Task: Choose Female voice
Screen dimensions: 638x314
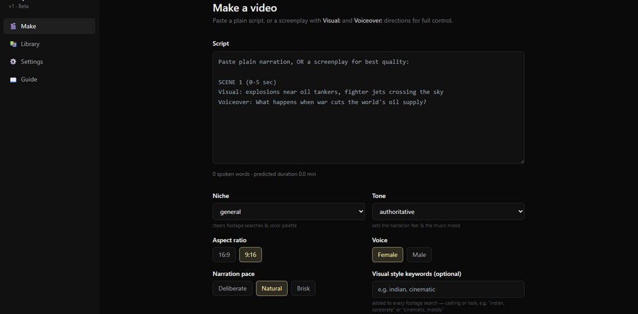Action: point(387,254)
